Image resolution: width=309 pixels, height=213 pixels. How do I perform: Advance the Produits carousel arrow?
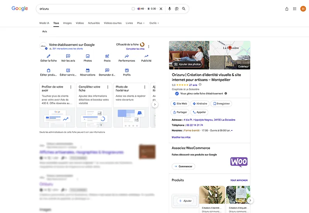[x=250, y=200]
